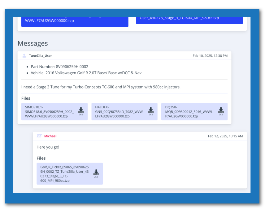Click the TuneZilla logo beside Michael
This screenshot has width=265, height=213.
39,136
